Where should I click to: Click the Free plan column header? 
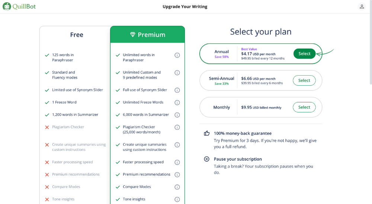[77, 35]
